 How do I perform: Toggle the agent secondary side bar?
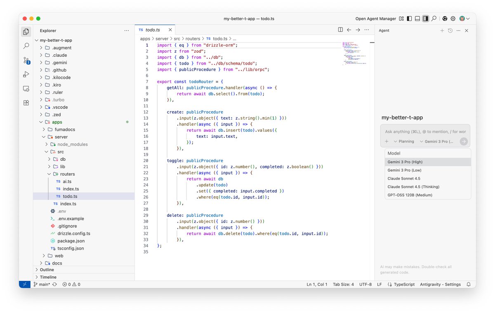pos(425,19)
